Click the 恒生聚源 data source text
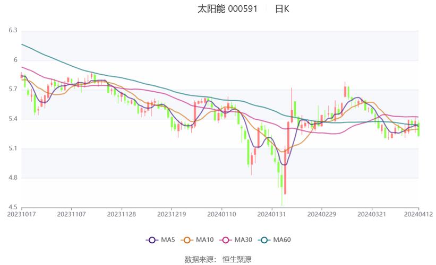 tap(237, 260)
